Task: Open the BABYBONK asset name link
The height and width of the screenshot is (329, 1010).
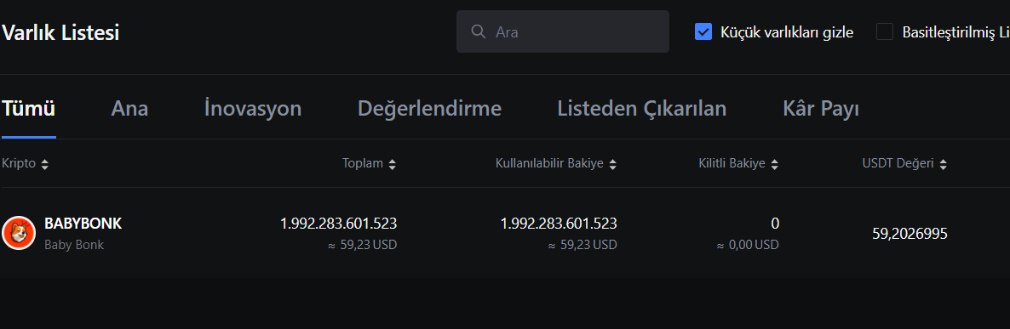Action: [83, 224]
